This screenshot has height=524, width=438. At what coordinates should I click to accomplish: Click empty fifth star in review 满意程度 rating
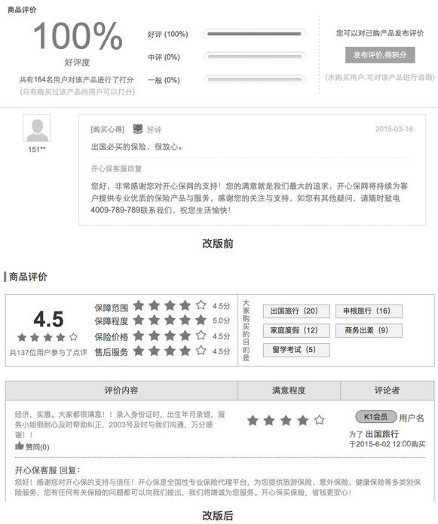pyautogui.click(x=320, y=421)
